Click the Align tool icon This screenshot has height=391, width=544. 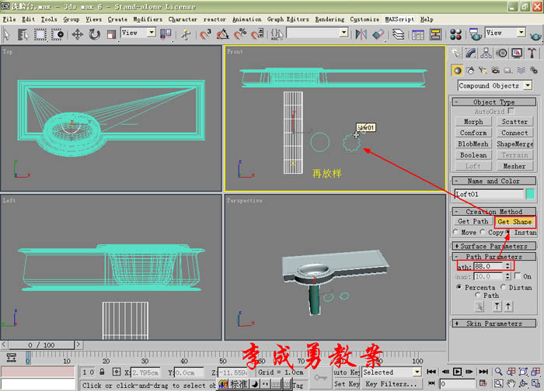(378, 34)
